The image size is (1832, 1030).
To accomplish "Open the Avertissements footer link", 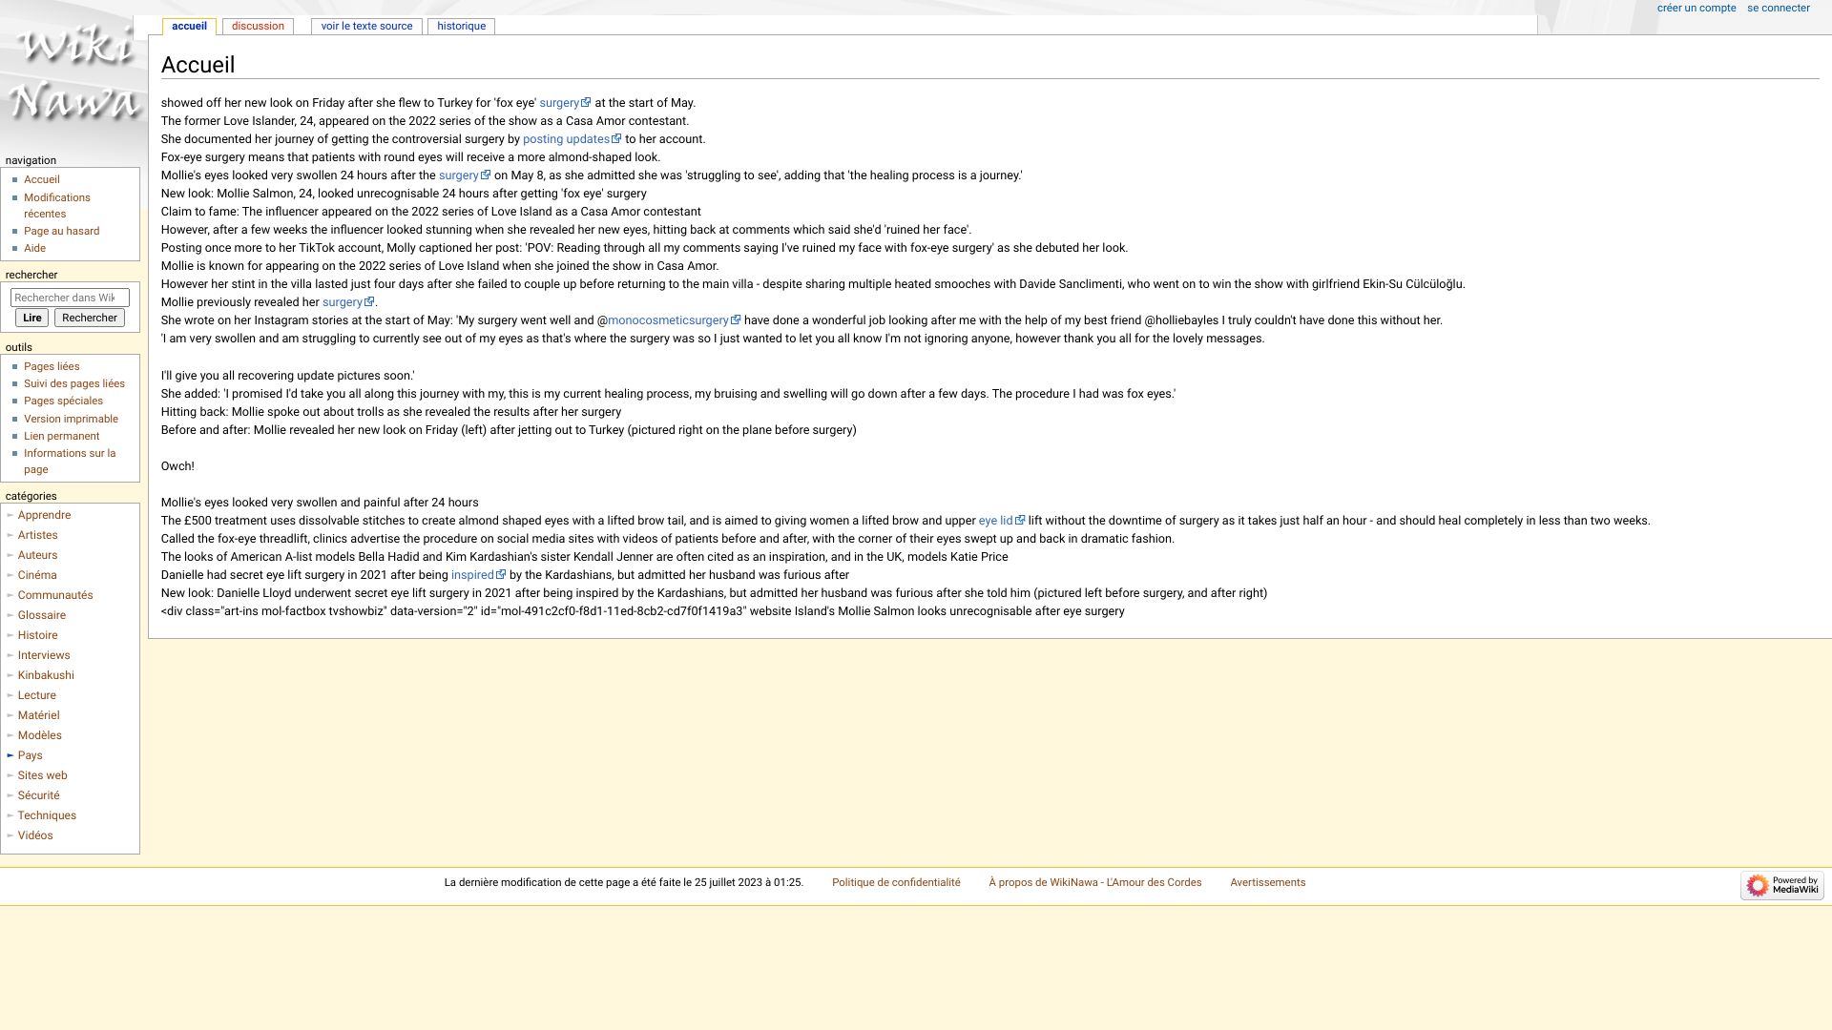I will click(1267, 882).
